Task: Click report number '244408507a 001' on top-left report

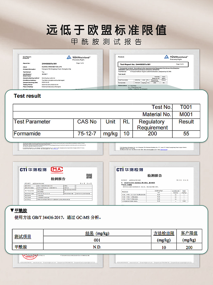Action: [49, 64]
